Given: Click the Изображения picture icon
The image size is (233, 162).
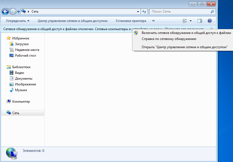Looking at the screenshot, I should 12,84.
